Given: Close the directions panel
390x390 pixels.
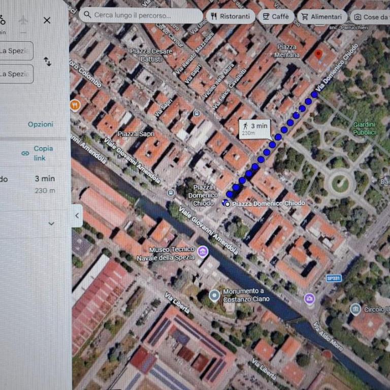Looking at the screenshot, I should 47,20.
